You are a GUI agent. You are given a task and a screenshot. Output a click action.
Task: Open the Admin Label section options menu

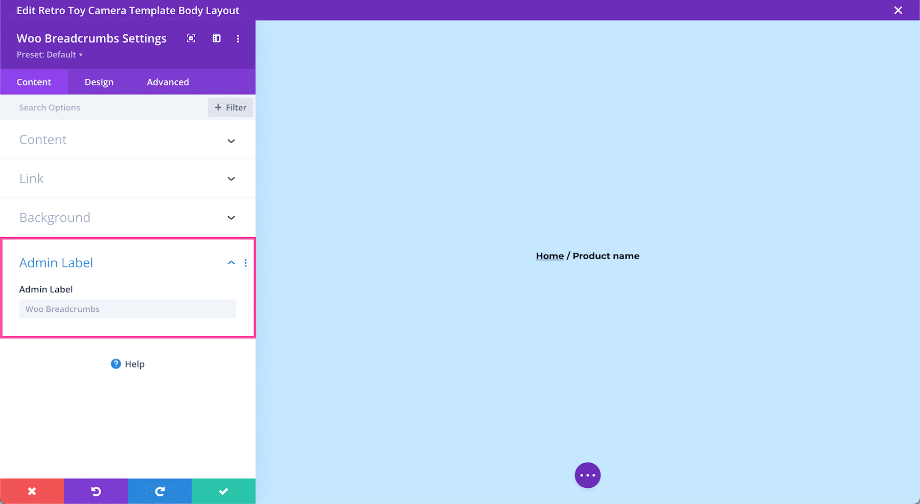coord(246,263)
